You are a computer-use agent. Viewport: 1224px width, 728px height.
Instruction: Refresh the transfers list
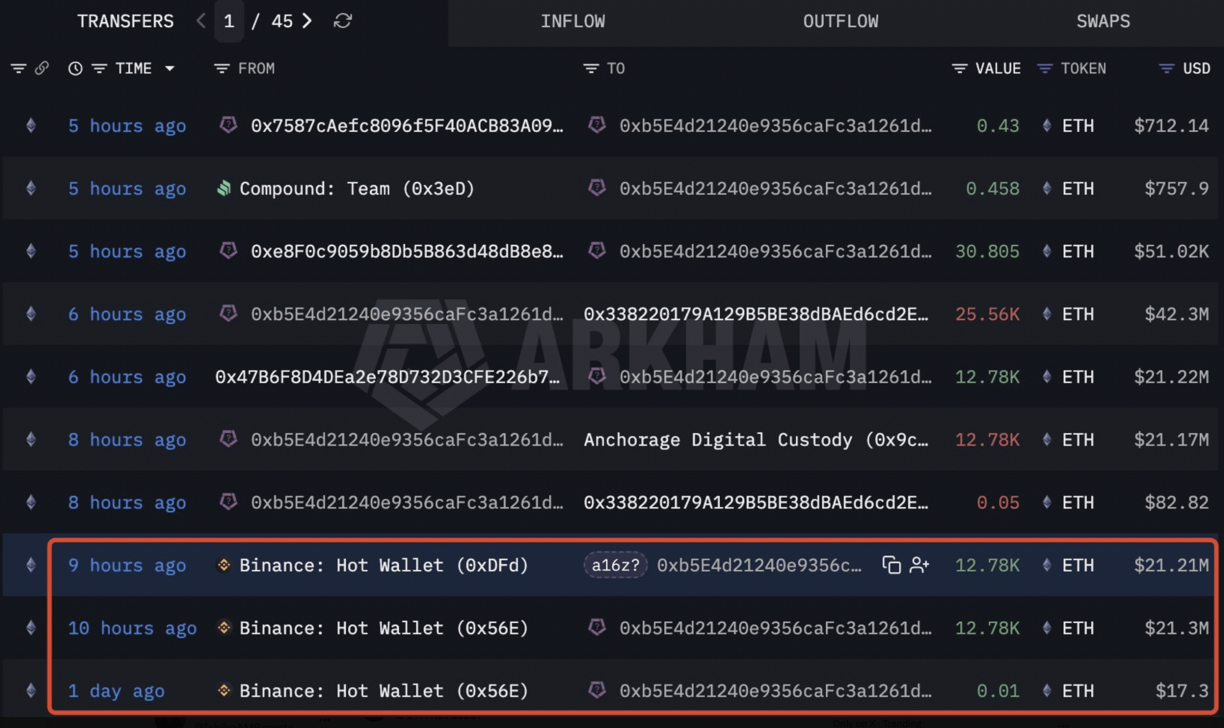coord(342,21)
